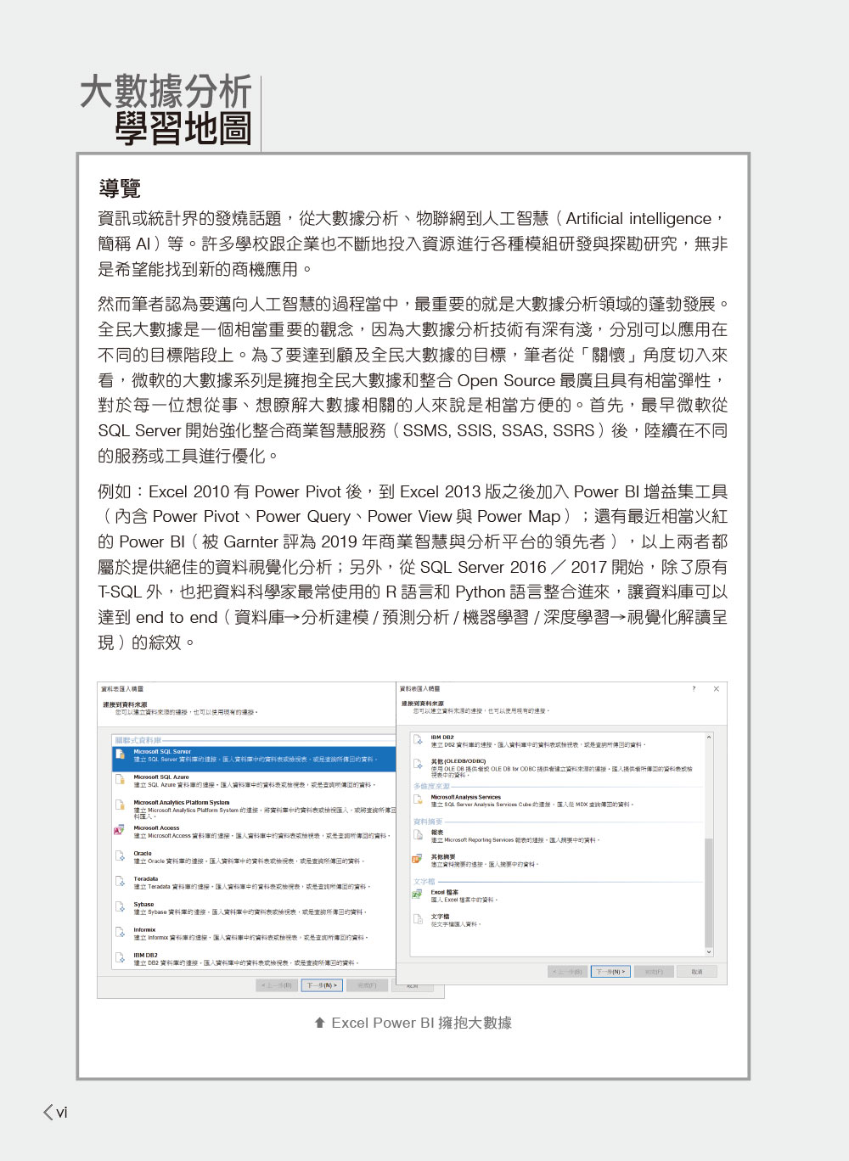Click 取消 in the front wizard window
The width and height of the screenshot is (849, 1161).
coord(697,972)
